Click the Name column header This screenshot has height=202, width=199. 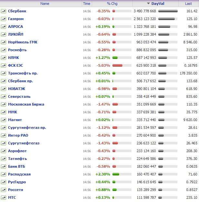pos(45,4)
